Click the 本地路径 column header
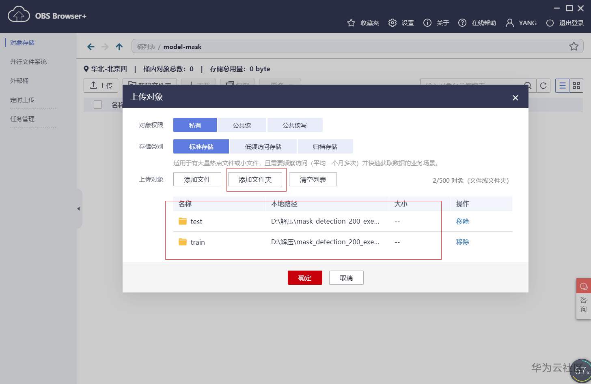 284,204
